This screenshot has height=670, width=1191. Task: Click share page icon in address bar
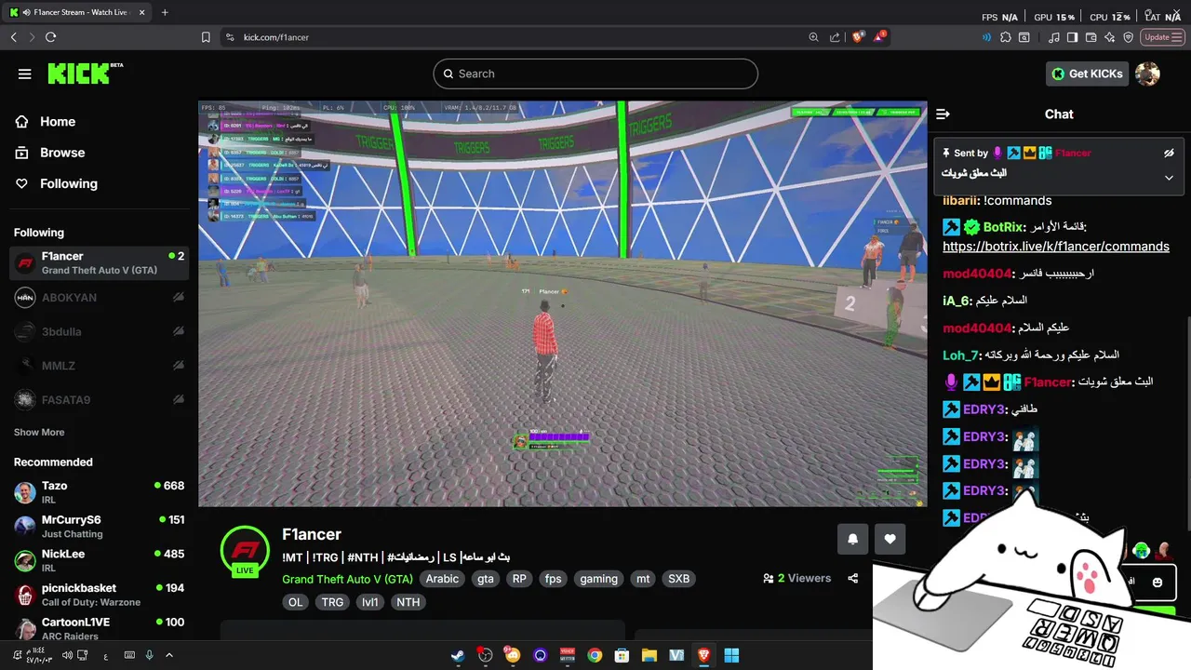coord(835,37)
